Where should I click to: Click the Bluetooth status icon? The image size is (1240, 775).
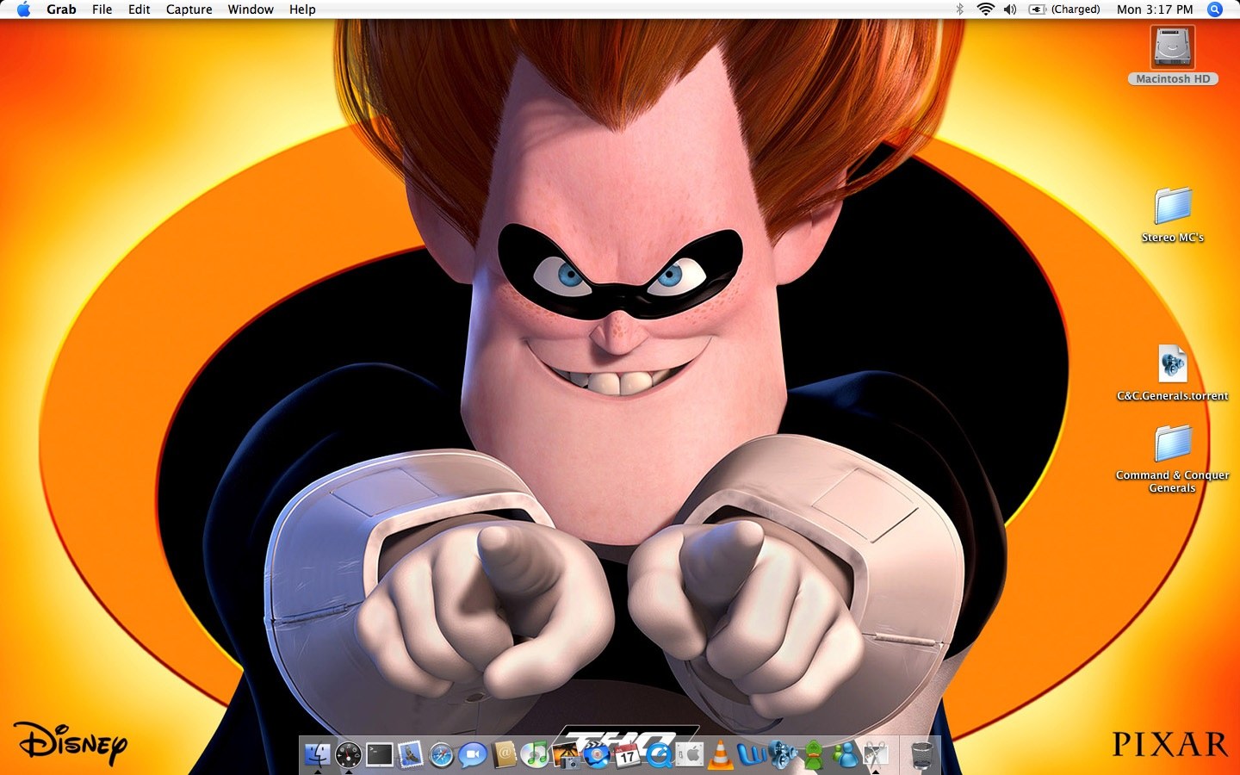960,9
